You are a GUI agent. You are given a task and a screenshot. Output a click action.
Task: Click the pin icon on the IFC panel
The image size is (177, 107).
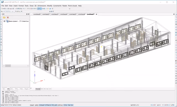[x=27, y=14]
